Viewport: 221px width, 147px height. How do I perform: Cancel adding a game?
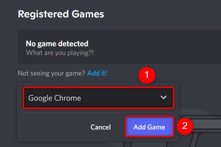pos(100,127)
